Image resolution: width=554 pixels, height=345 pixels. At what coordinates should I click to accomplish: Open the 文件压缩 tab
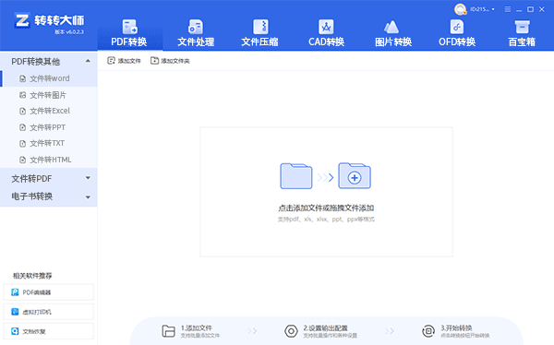click(x=260, y=33)
